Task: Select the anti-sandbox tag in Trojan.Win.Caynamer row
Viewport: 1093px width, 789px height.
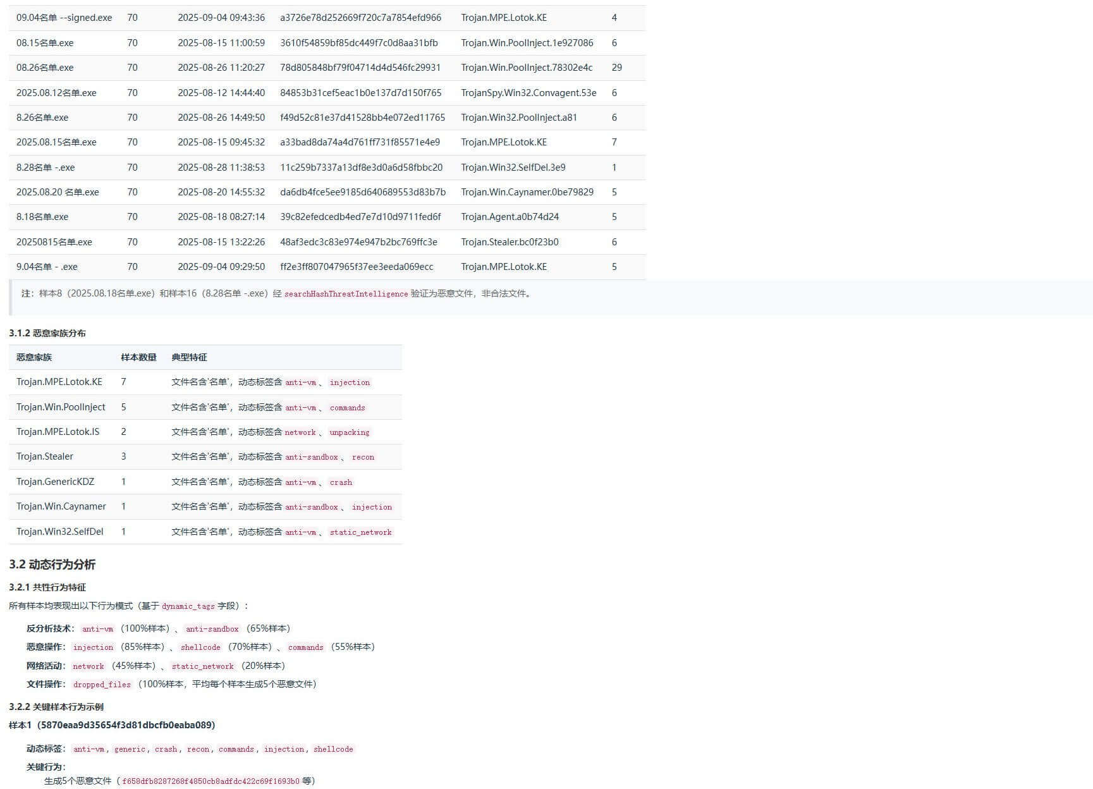Action: click(312, 507)
